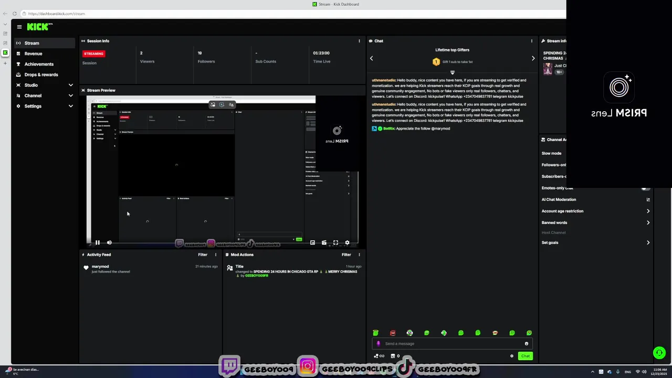Image resolution: width=672 pixels, height=378 pixels.
Task: Click the channel points infinity icon
Action: click(379, 356)
